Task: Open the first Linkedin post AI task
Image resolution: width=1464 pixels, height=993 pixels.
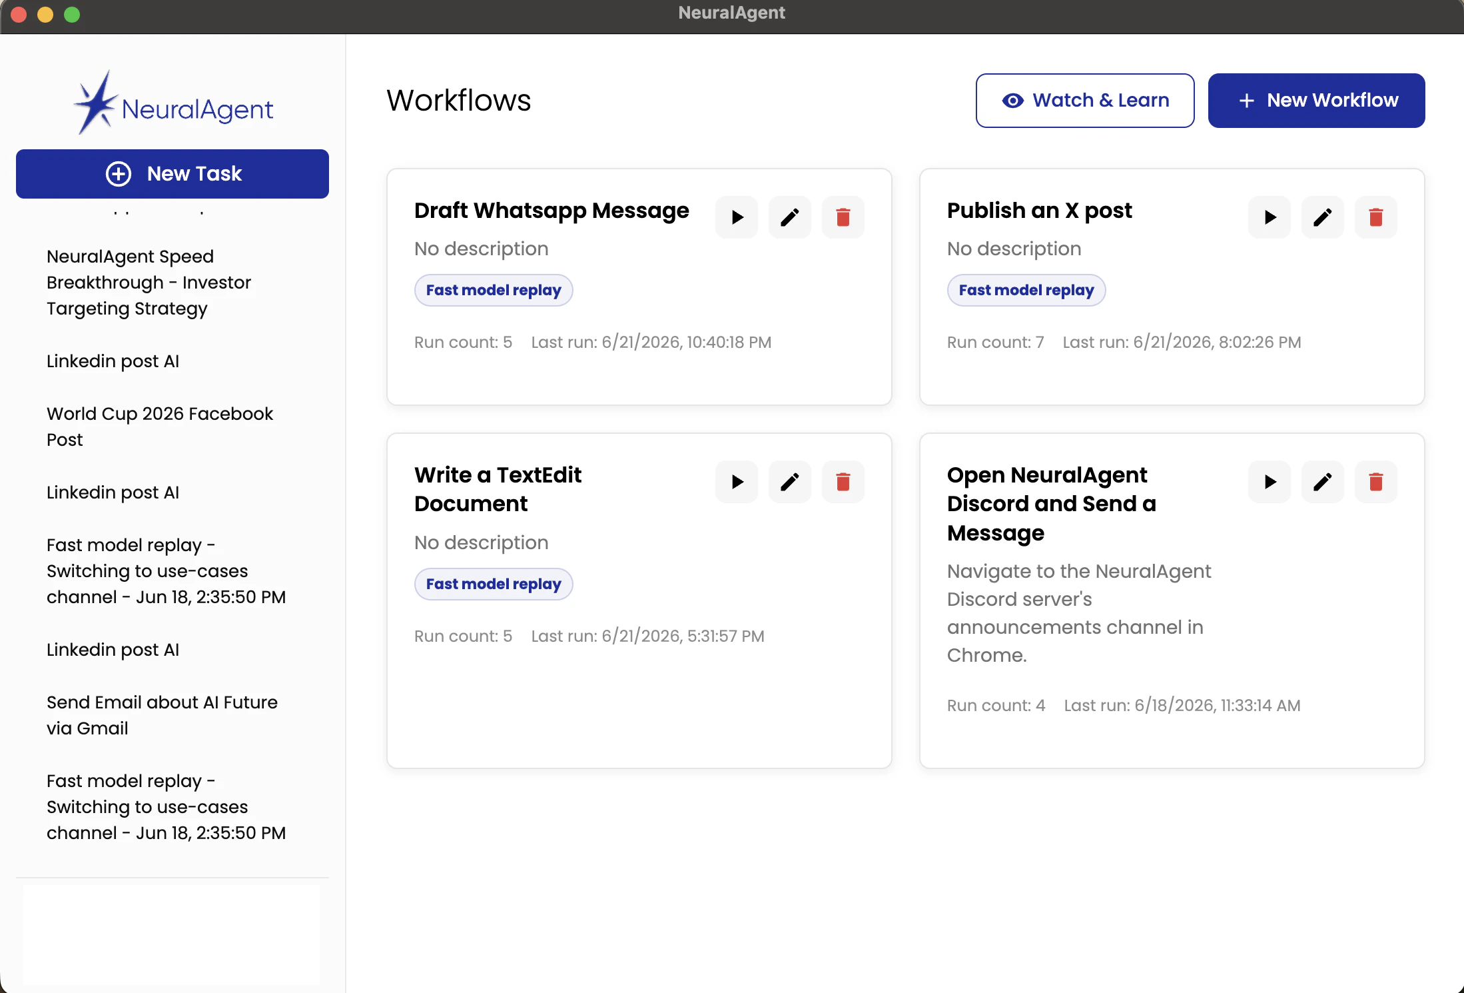Action: click(x=113, y=361)
